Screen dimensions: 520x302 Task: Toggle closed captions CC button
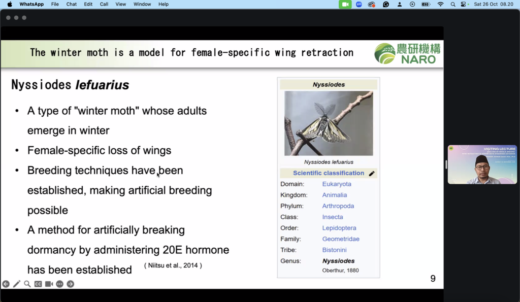[x=38, y=284]
